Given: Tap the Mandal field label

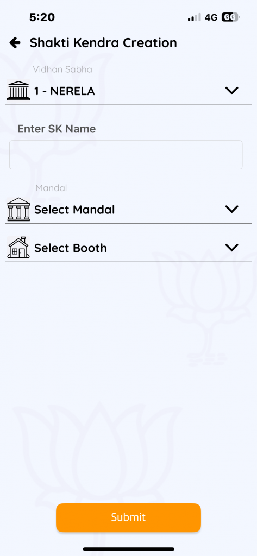Looking at the screenshot, I should (x=51, y=188).
